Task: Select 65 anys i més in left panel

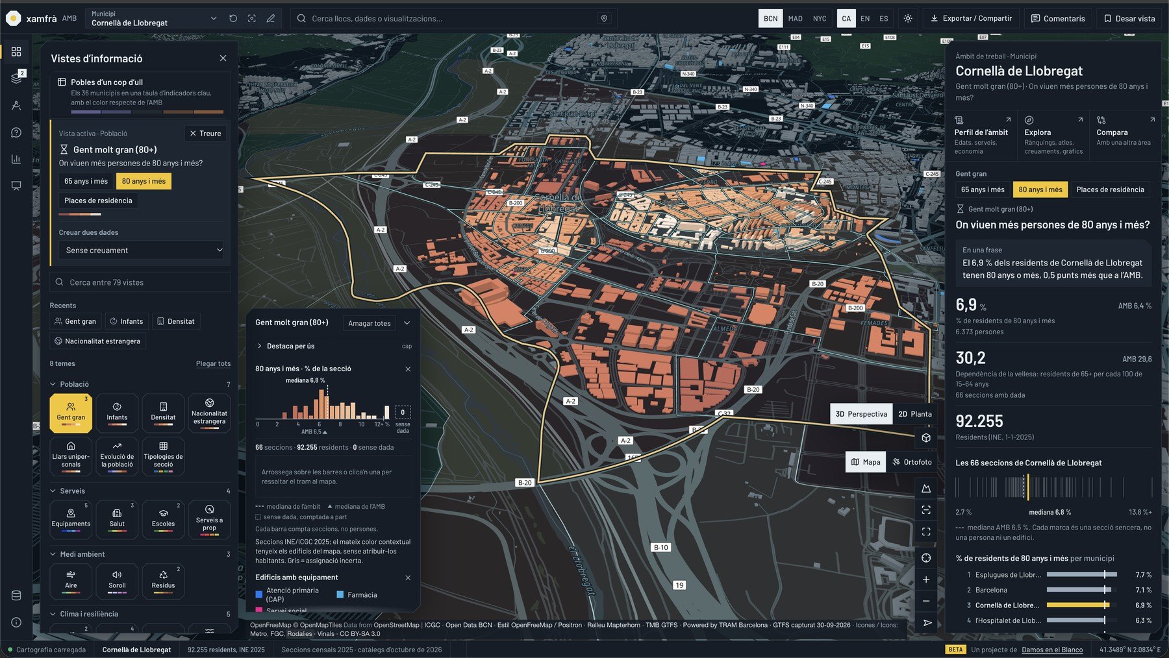Action: [x=86, y=181]
